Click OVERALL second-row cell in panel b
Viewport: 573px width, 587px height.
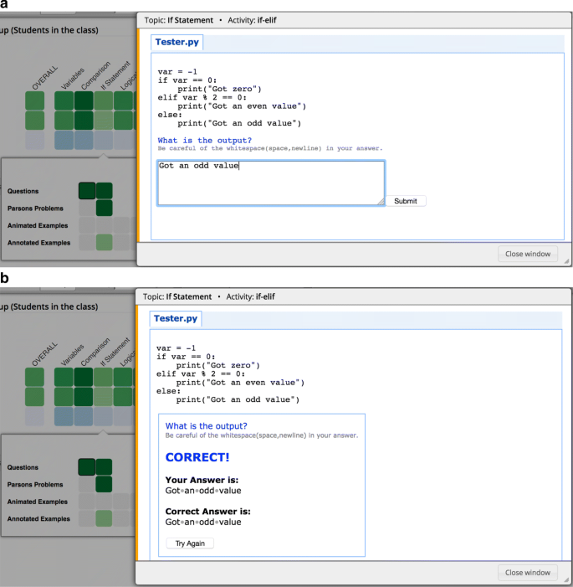[x=34, y=397]
